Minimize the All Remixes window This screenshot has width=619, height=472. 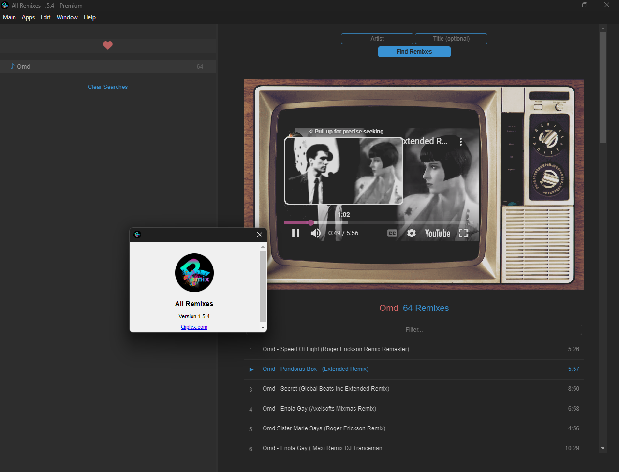563,5
